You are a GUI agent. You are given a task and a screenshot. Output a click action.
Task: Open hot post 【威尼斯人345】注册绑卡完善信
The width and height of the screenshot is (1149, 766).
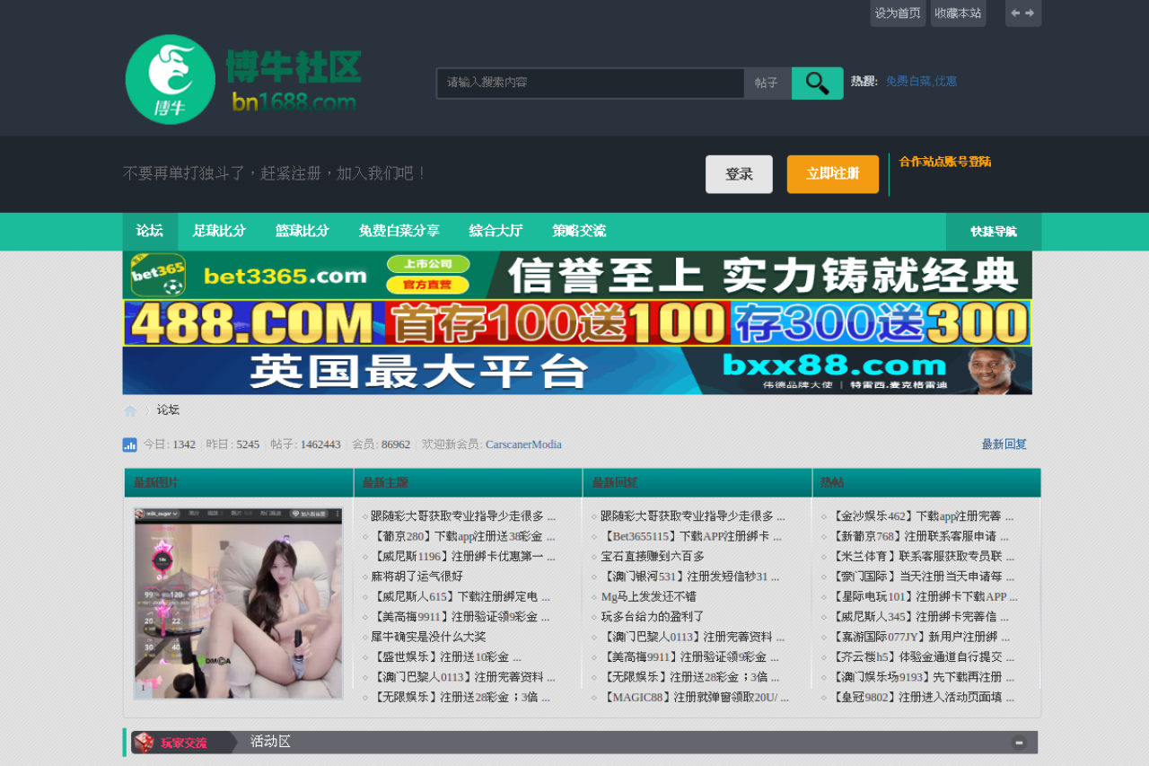point(919,617)
